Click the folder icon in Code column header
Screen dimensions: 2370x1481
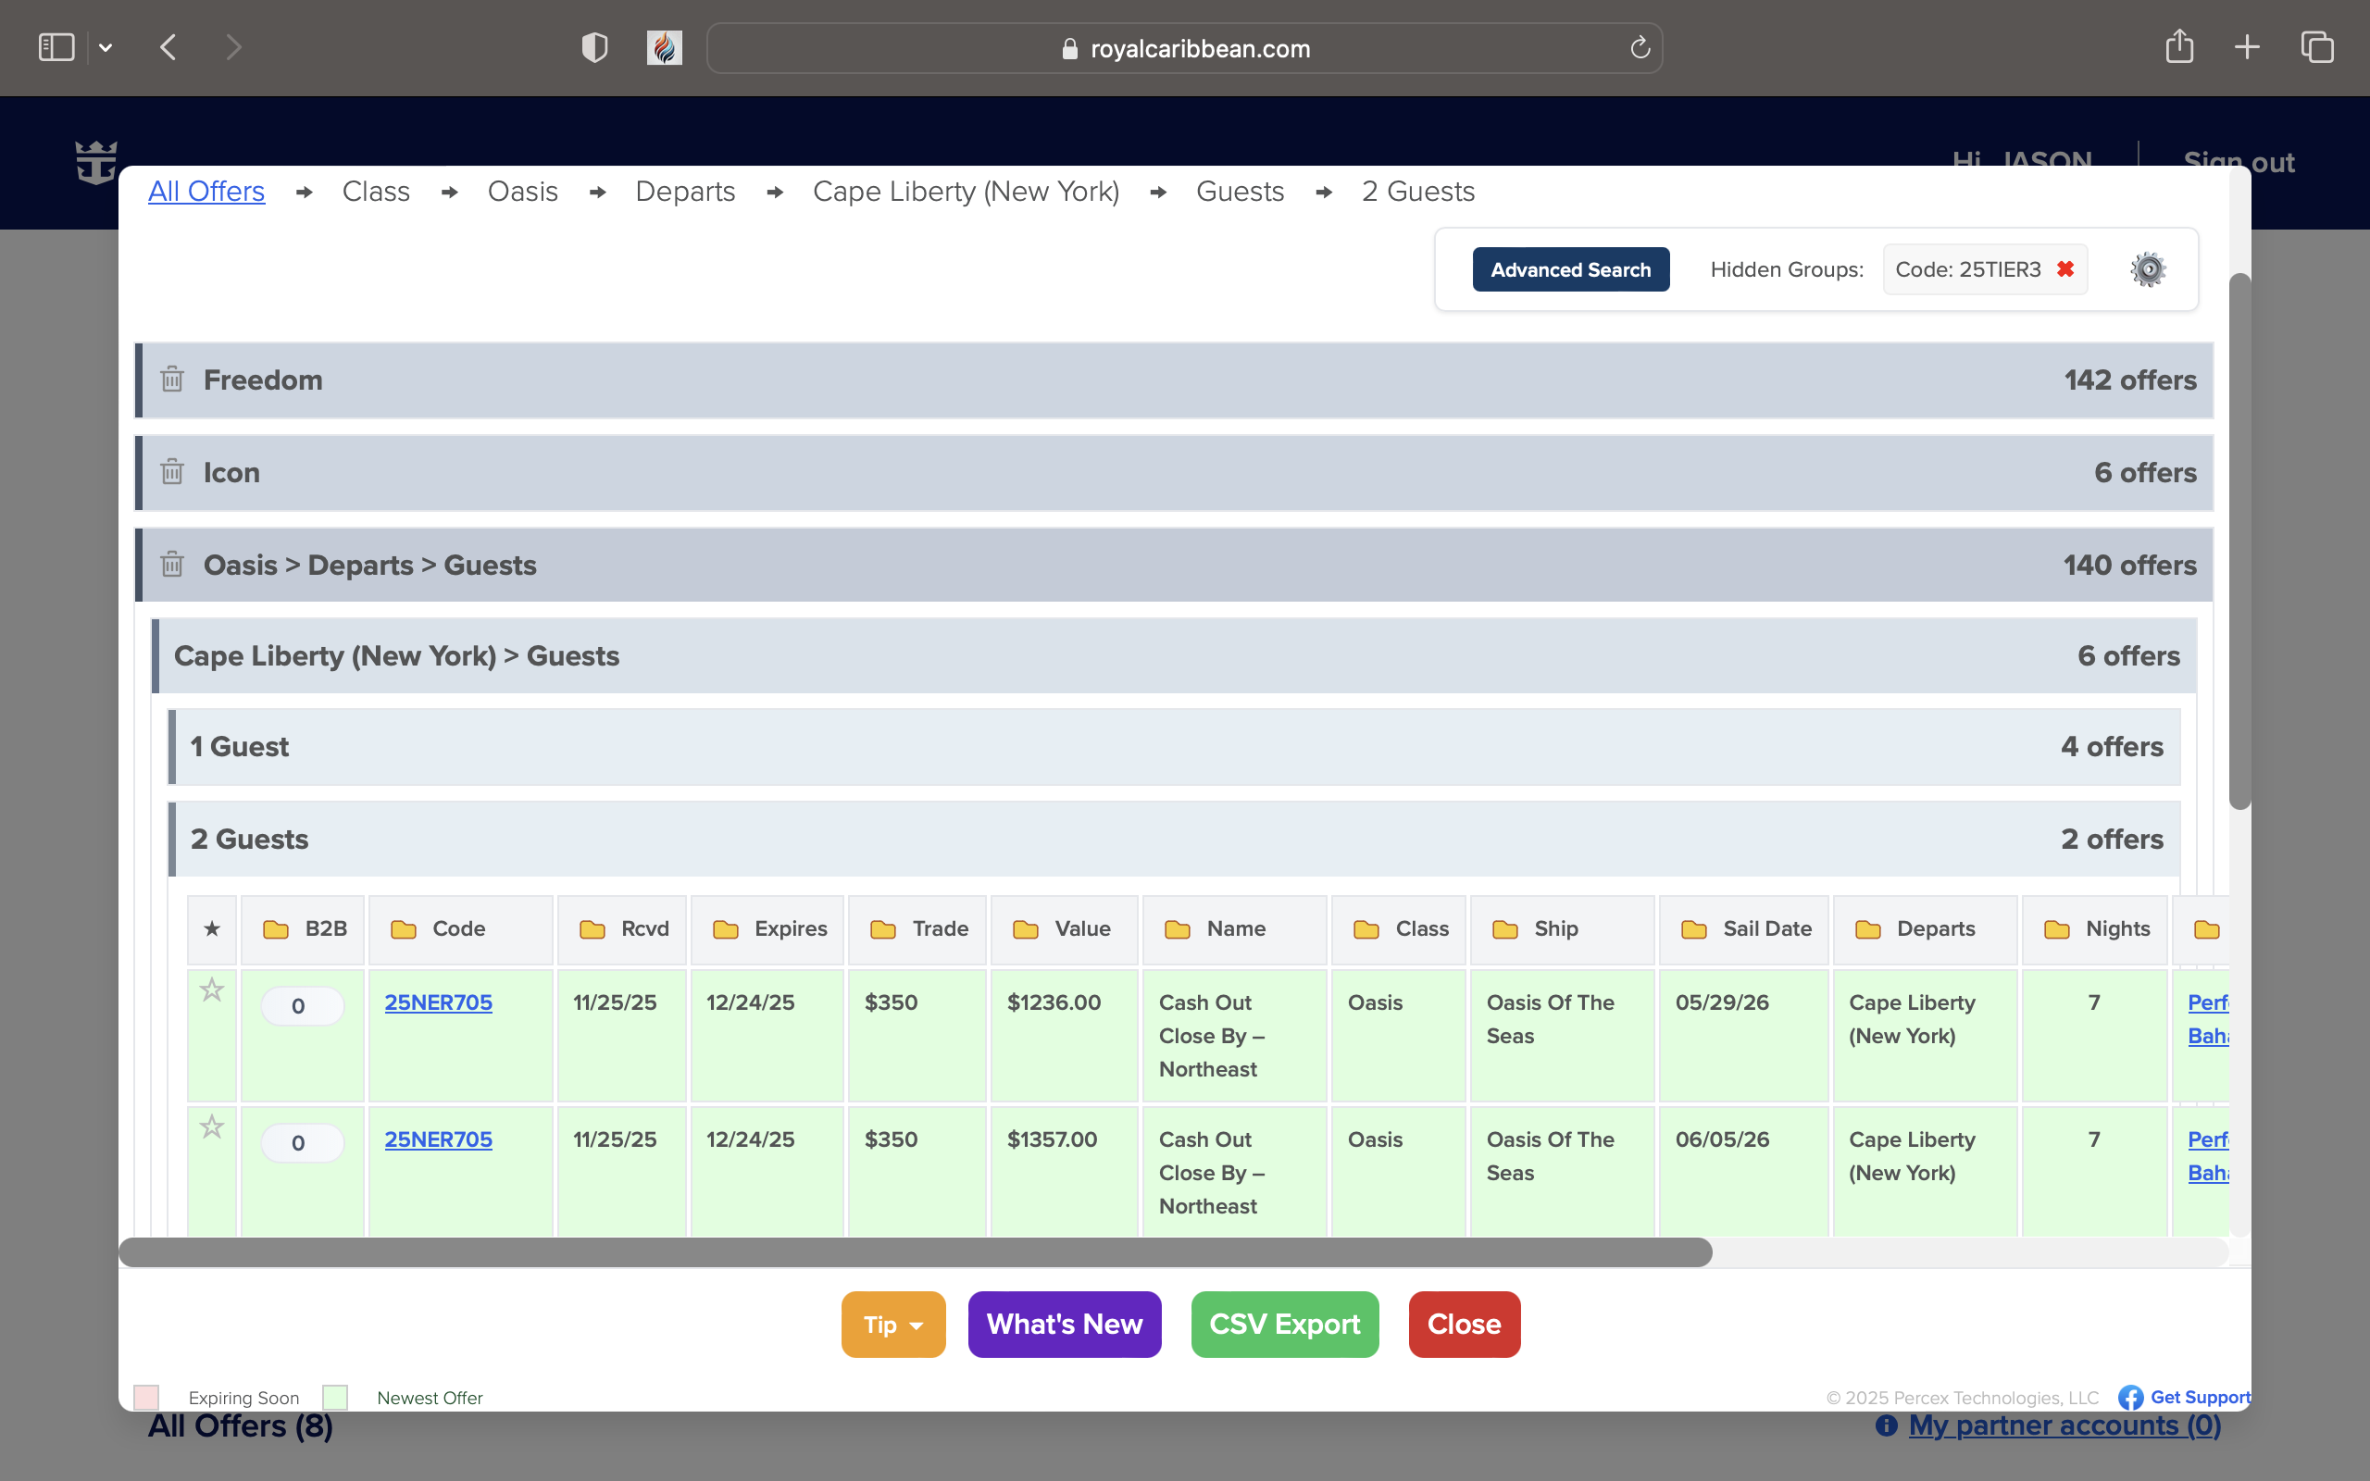click(404, 928)
